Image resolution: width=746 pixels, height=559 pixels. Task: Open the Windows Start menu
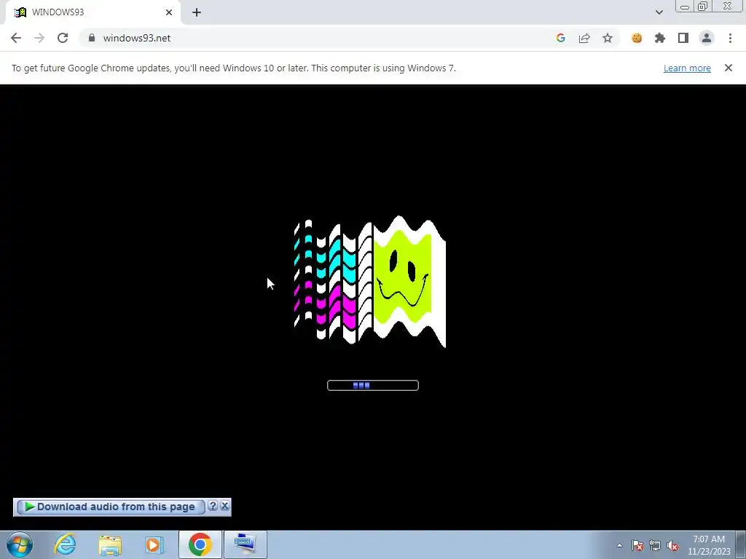pyautogui.click(x=20, y=544)
